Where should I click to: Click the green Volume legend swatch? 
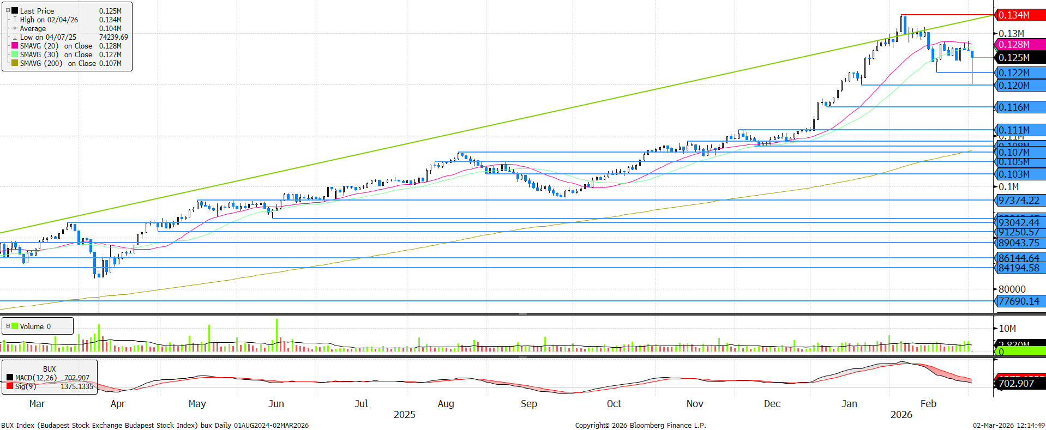tap(15, 326)
